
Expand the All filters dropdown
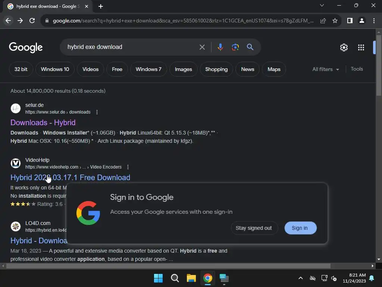[326, 69]
